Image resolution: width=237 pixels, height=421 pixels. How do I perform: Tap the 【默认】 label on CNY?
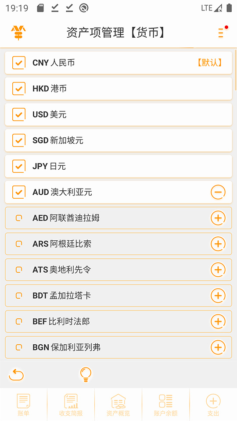click(210, 63)
